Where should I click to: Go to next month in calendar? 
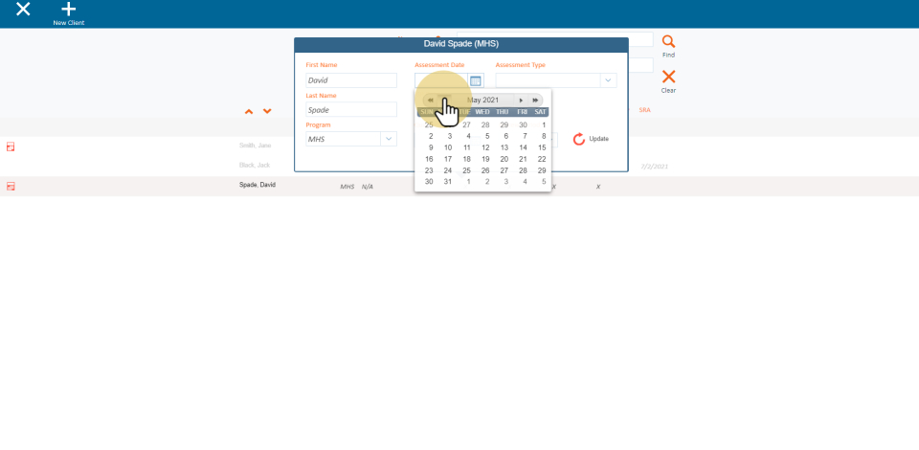point(522,100)
